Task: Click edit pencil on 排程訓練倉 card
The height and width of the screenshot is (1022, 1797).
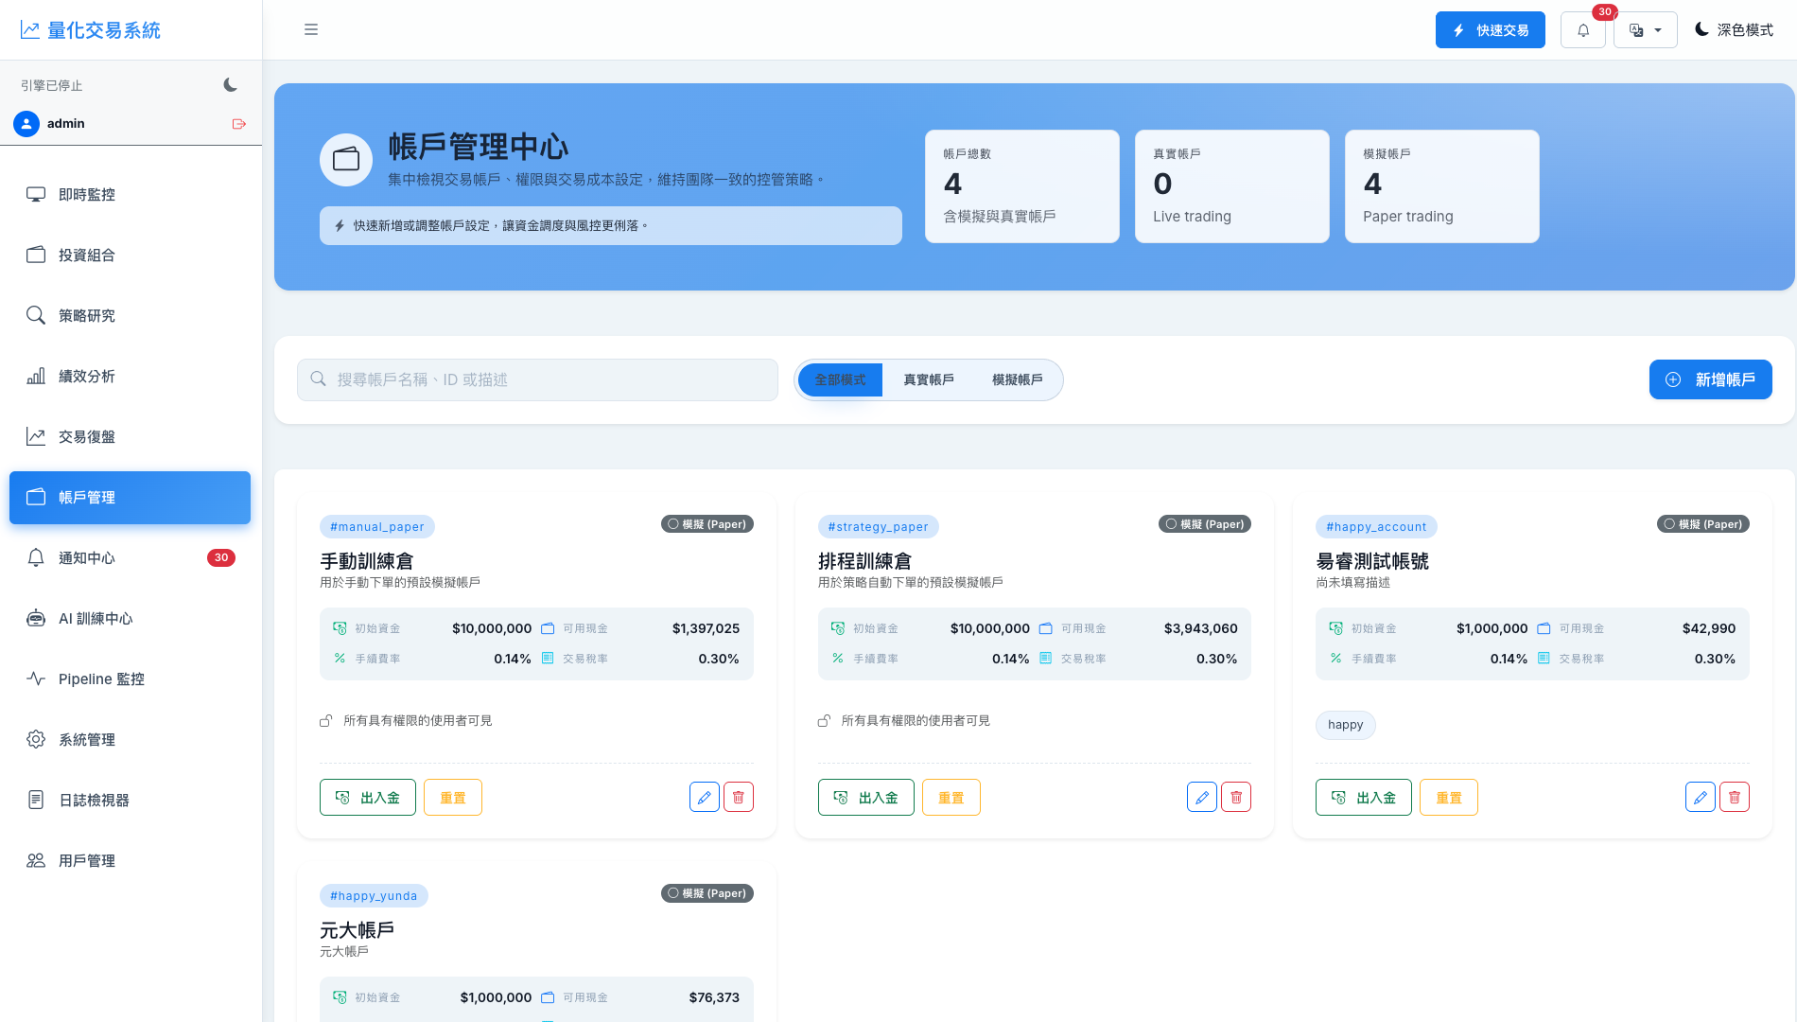Action: click(x=1202, y=798)
